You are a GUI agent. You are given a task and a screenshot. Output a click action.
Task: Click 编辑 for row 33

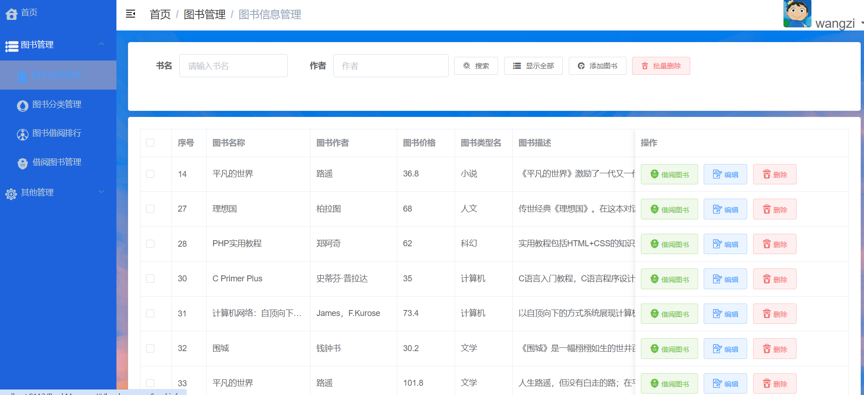point(725,383)
